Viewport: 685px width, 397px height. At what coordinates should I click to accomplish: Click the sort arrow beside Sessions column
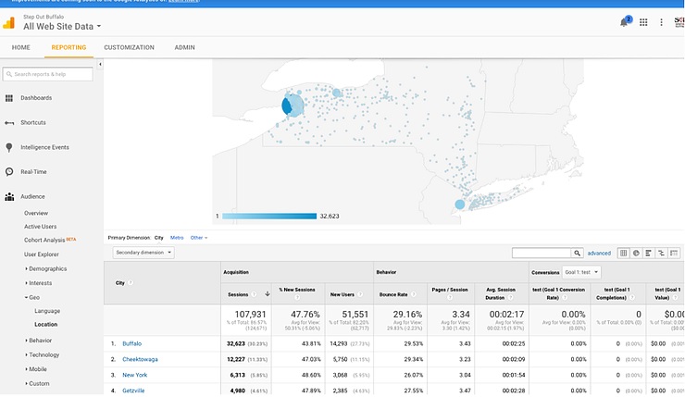pyautogui.click(x=268, y=294)
